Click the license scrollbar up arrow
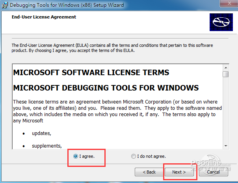 226,68
